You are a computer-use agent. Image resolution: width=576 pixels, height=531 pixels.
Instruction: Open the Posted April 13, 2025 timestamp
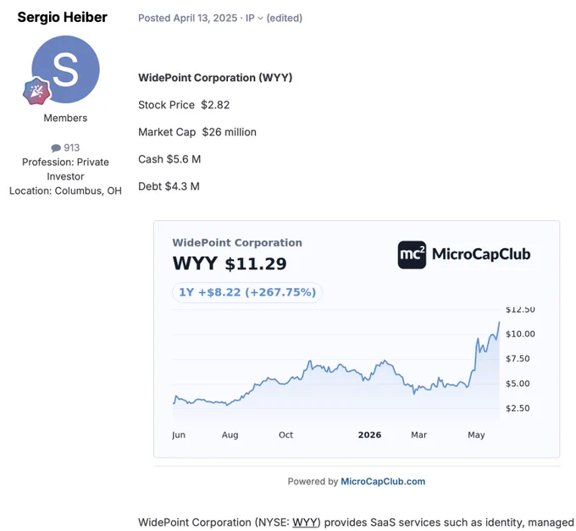[x=188, y=18]
